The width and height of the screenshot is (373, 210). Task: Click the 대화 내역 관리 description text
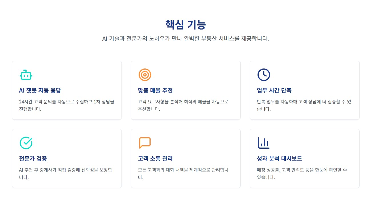pyautogui.click(x=183, y=173)
